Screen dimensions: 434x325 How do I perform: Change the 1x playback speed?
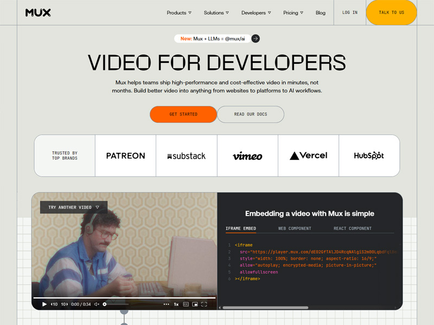point(176,304)
